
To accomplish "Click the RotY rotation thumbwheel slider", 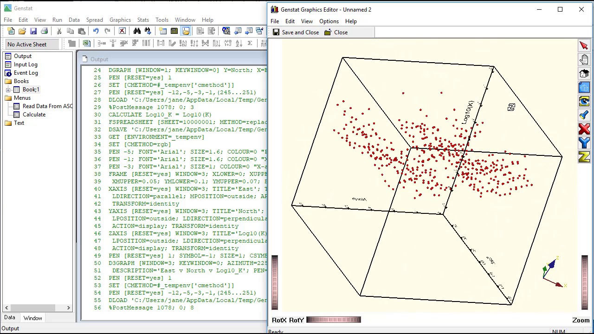I will (x=334, y=320).
